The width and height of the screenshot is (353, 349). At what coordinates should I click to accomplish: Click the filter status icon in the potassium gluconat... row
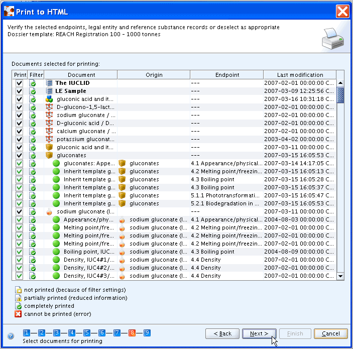[33, 140]
